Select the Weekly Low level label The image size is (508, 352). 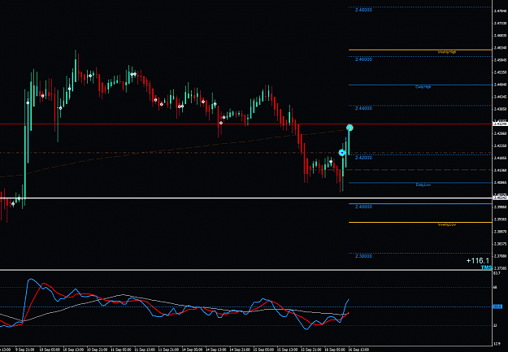click(x=447, y=224)
